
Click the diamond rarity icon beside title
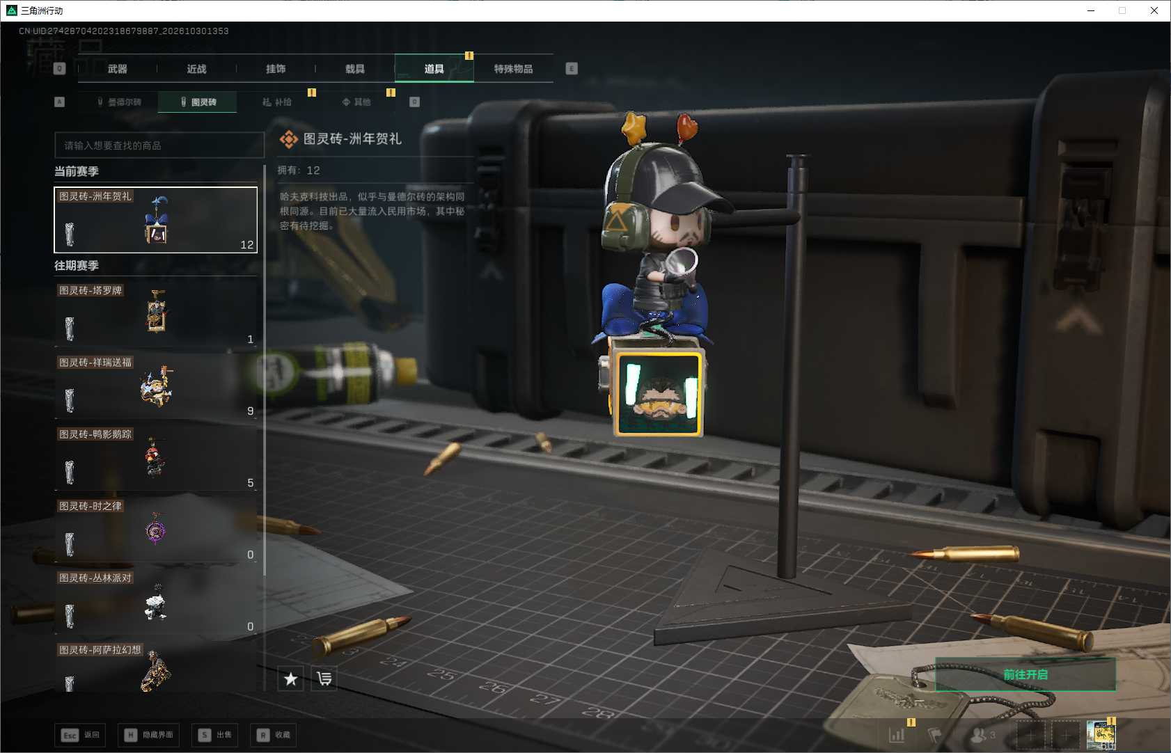[288, 139]
